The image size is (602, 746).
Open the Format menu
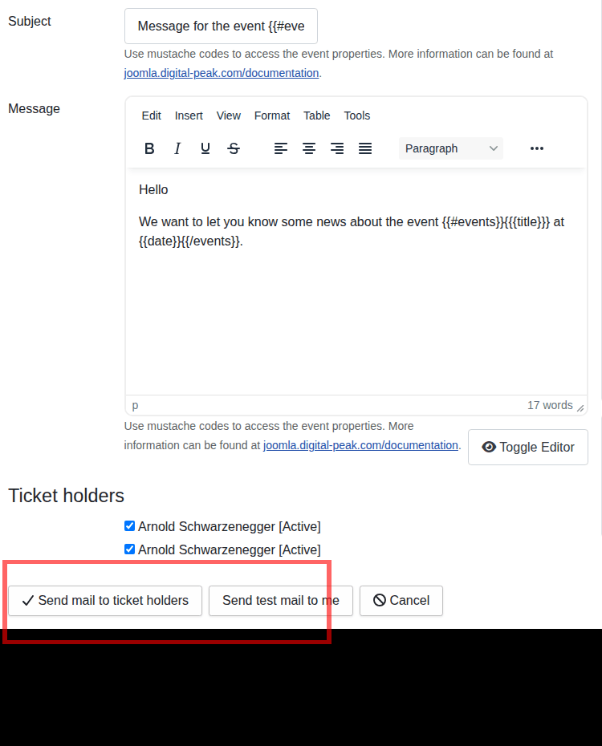pos(272,116)
